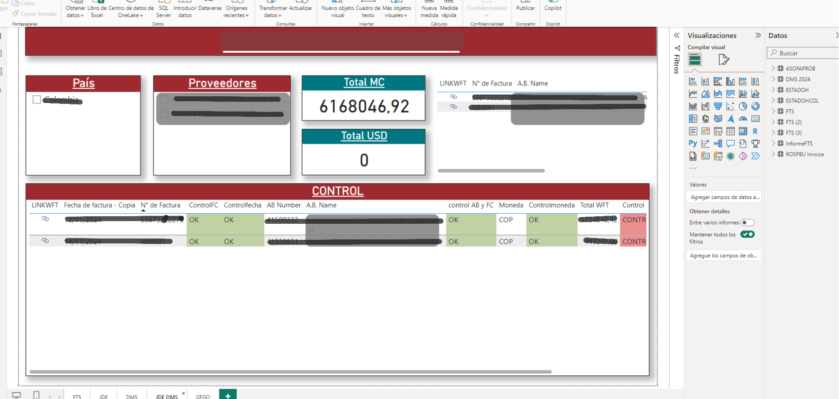Add a funnel chart visual

tap(718, 107)
